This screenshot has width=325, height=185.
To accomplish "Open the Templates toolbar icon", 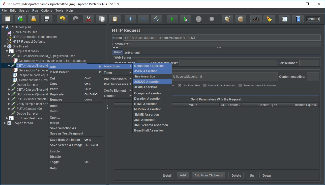I will pyautogui.click(x=21, y=19).
